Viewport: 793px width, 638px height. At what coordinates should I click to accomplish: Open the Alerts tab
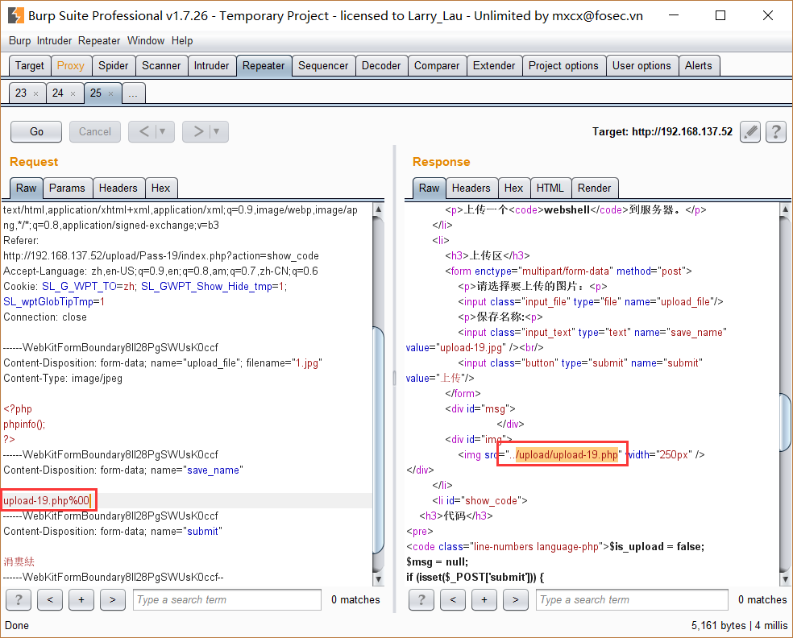pyautogui.click(x=699, y=66)
